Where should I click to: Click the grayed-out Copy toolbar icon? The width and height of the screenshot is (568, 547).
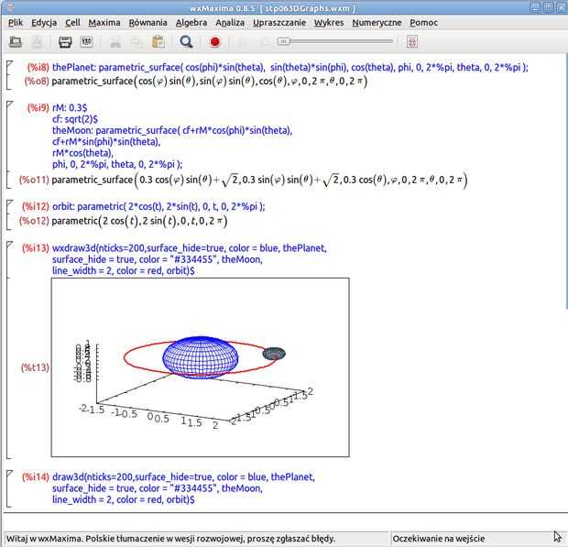point(137,43)
